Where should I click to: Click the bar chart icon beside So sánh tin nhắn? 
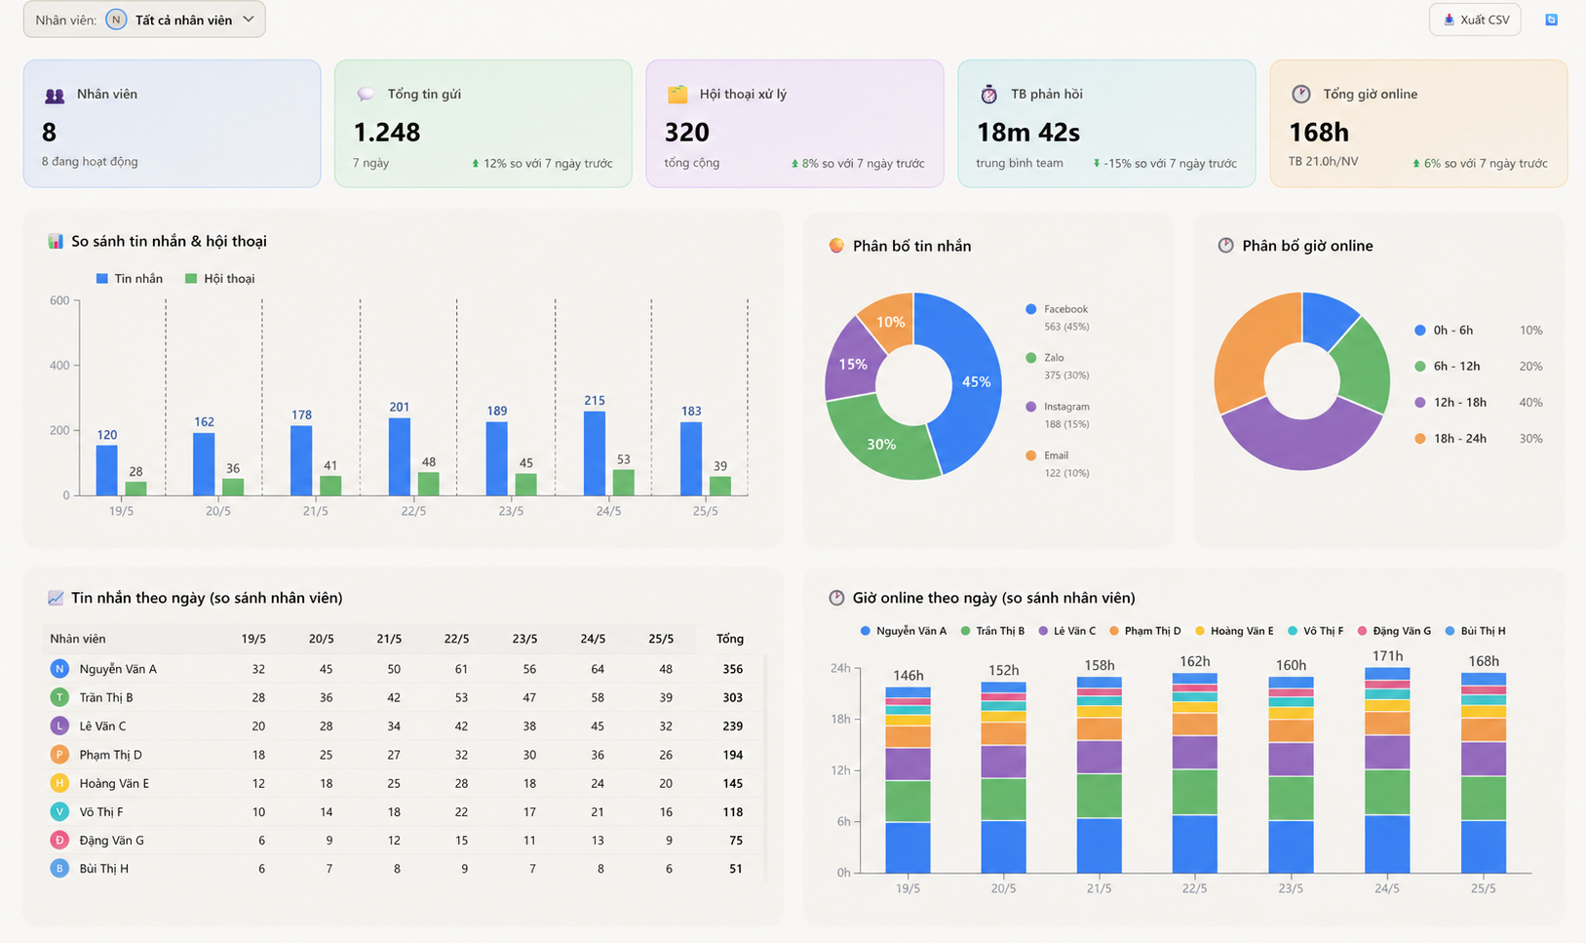(x=56, y=241)
